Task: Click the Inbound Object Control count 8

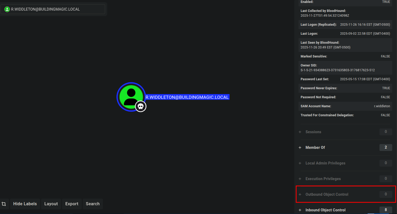Action: (386, 210)
